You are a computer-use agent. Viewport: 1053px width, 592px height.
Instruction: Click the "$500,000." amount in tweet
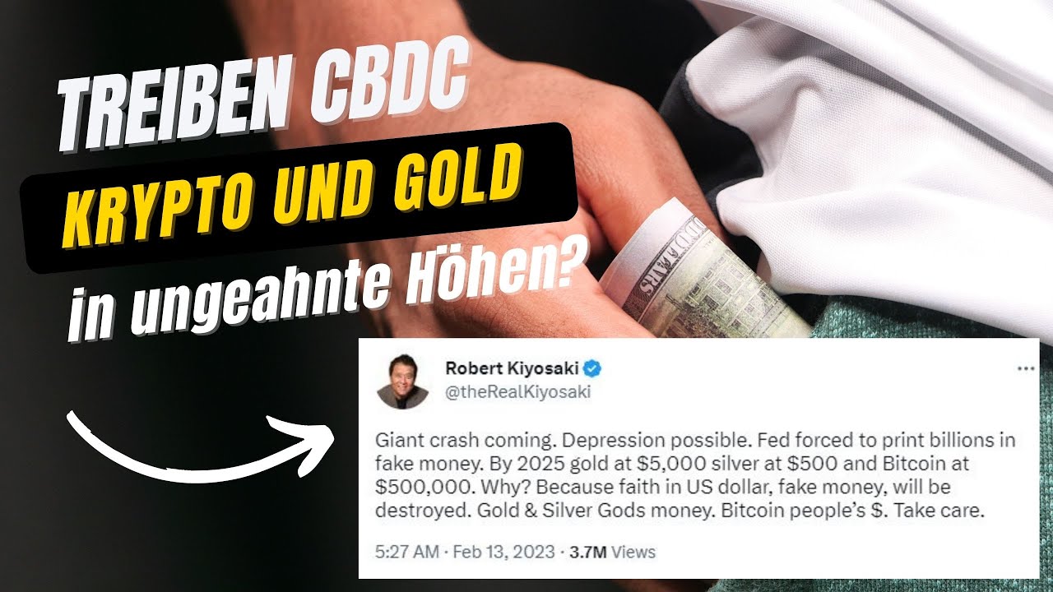point(417,486)
